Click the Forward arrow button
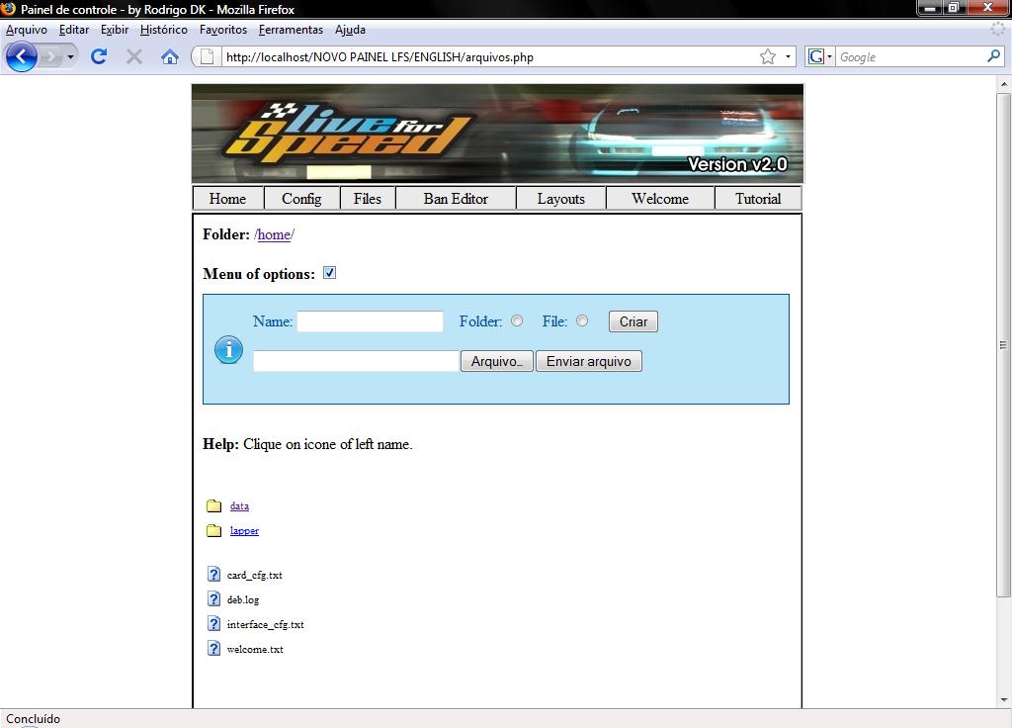1012x728 pixels. tap(51, 56)
